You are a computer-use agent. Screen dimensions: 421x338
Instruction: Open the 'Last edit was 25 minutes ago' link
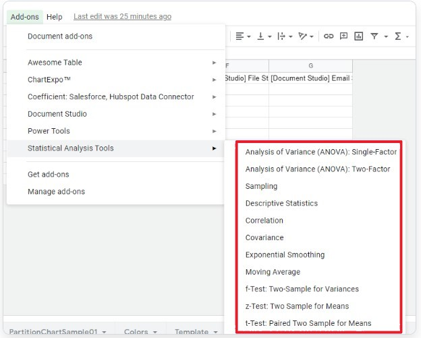(x=122, y=16)
